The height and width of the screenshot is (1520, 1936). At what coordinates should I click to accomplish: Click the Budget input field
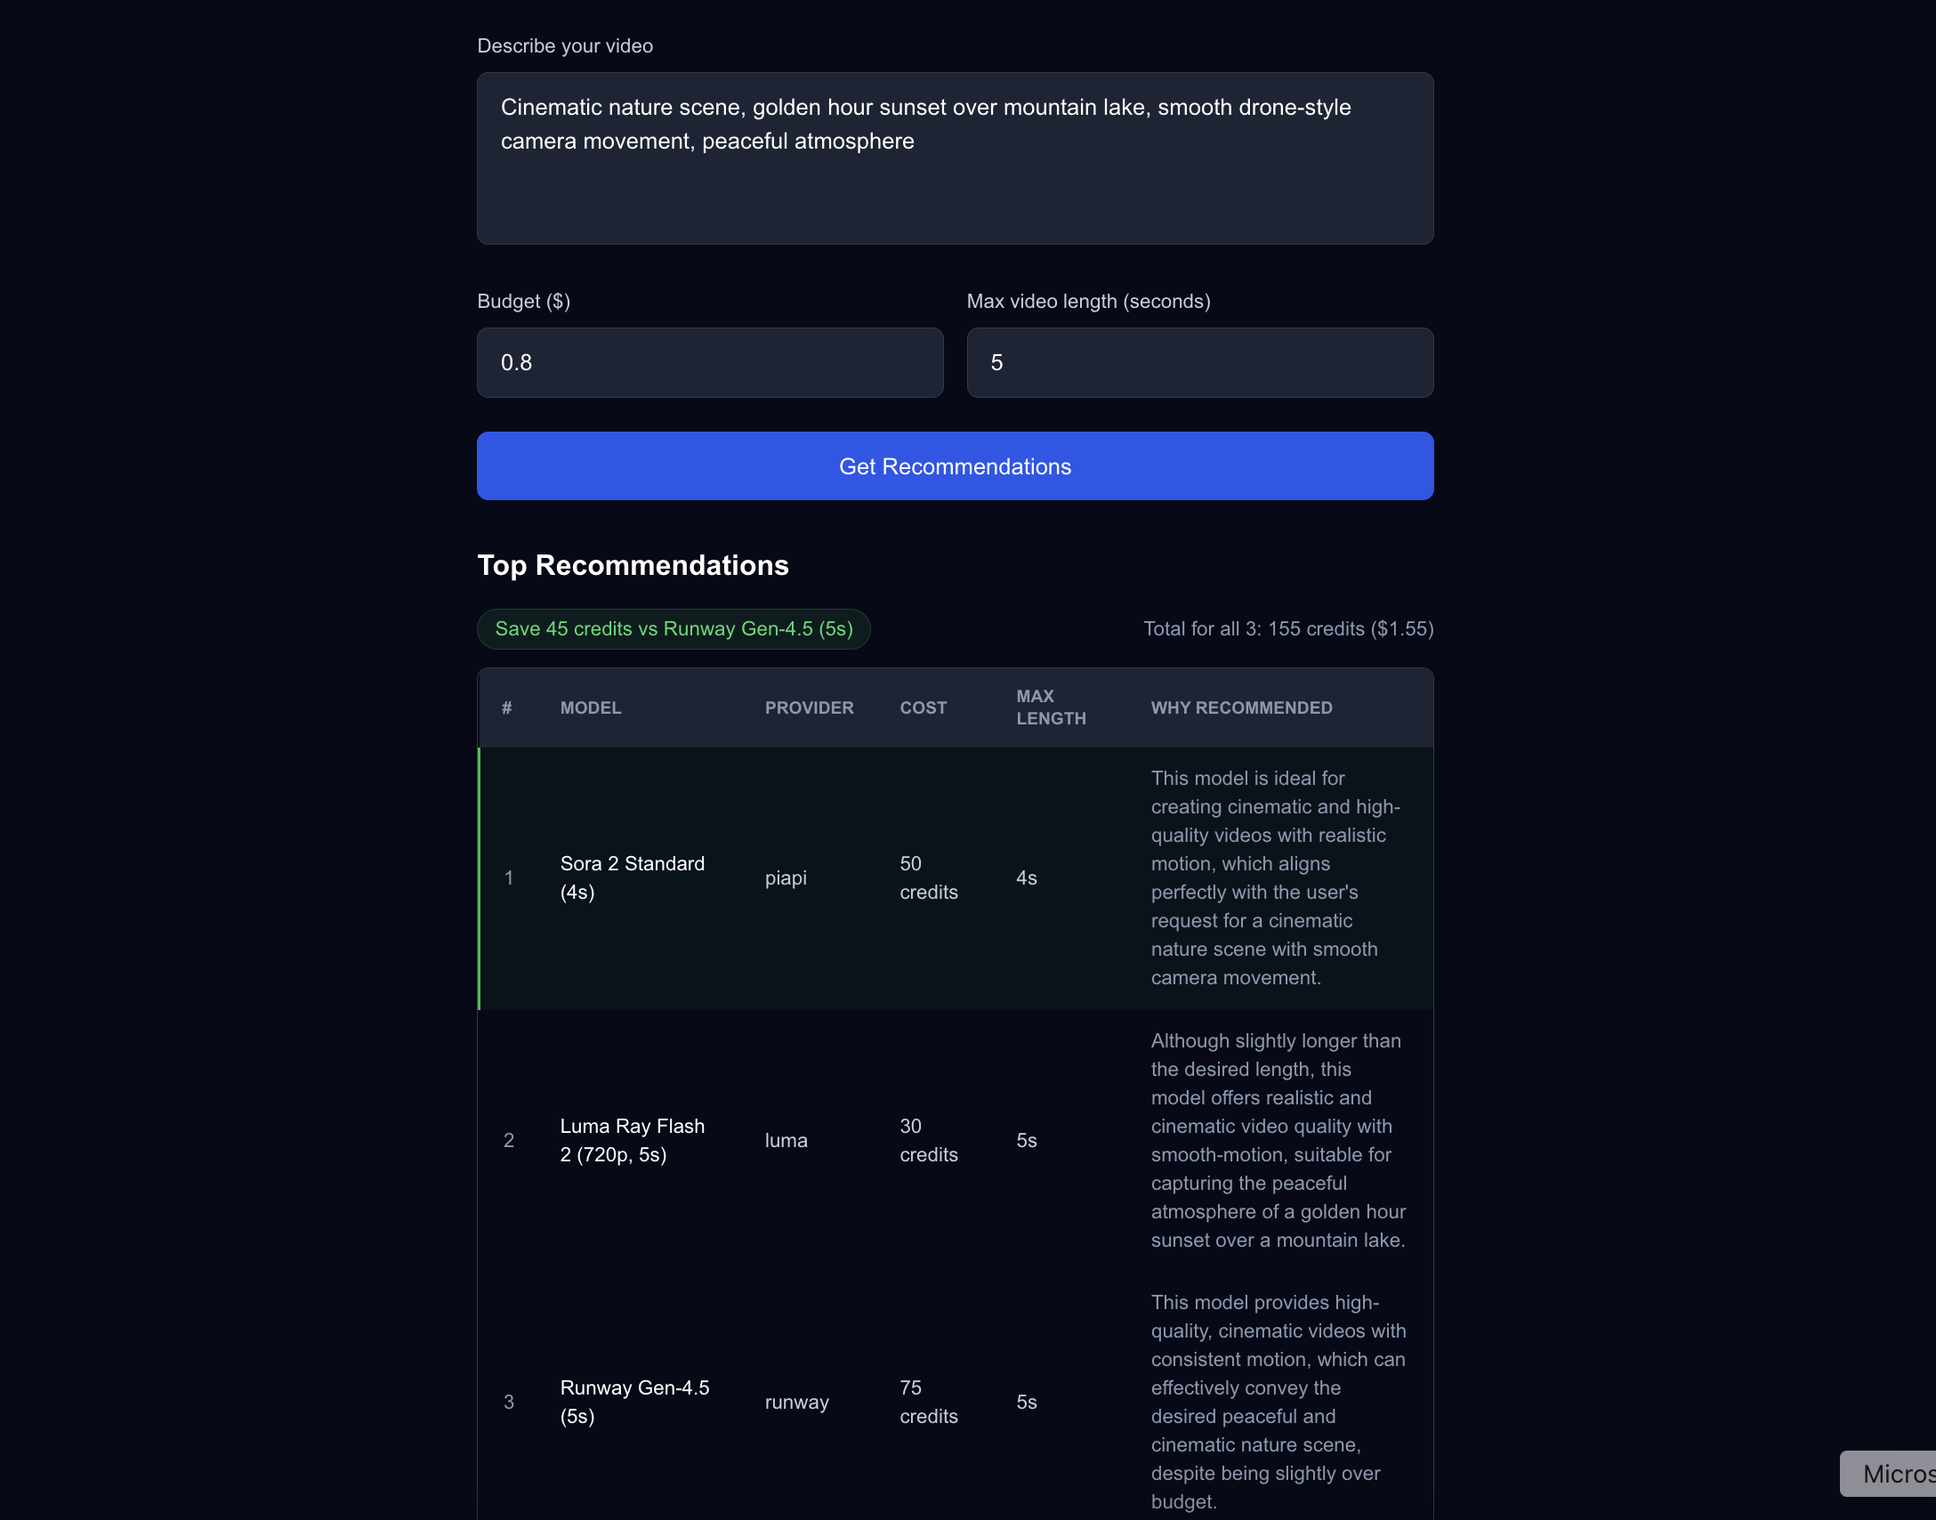[709, 362]
